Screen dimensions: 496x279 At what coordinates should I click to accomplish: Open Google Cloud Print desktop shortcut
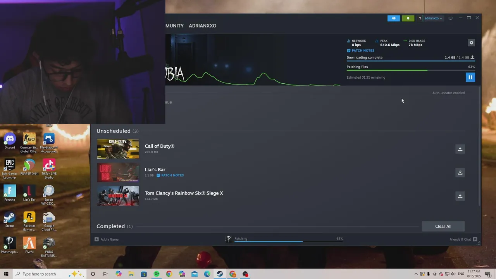[49, 221]
